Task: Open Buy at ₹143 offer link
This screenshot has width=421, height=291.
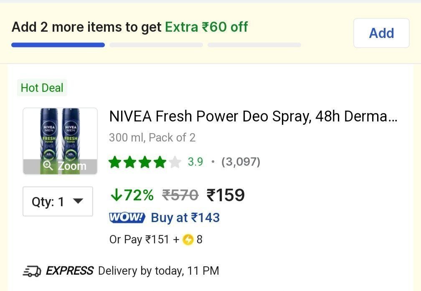Action: pyautogui.click(x=185, y=218)
